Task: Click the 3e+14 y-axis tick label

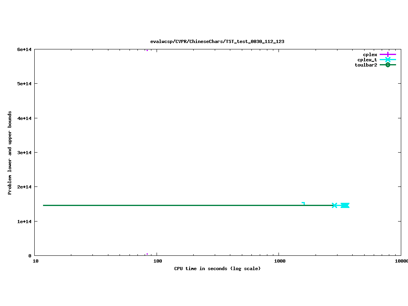Action: (24, 153)
